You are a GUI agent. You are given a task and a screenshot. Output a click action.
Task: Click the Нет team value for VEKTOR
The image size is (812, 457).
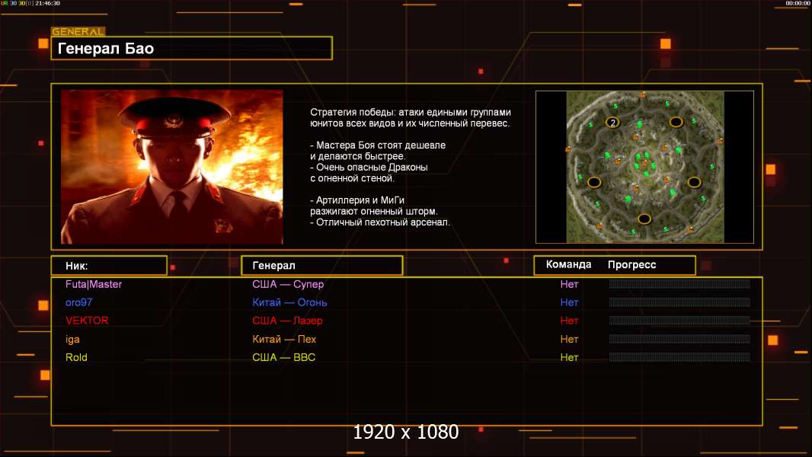tap(569, 321)
